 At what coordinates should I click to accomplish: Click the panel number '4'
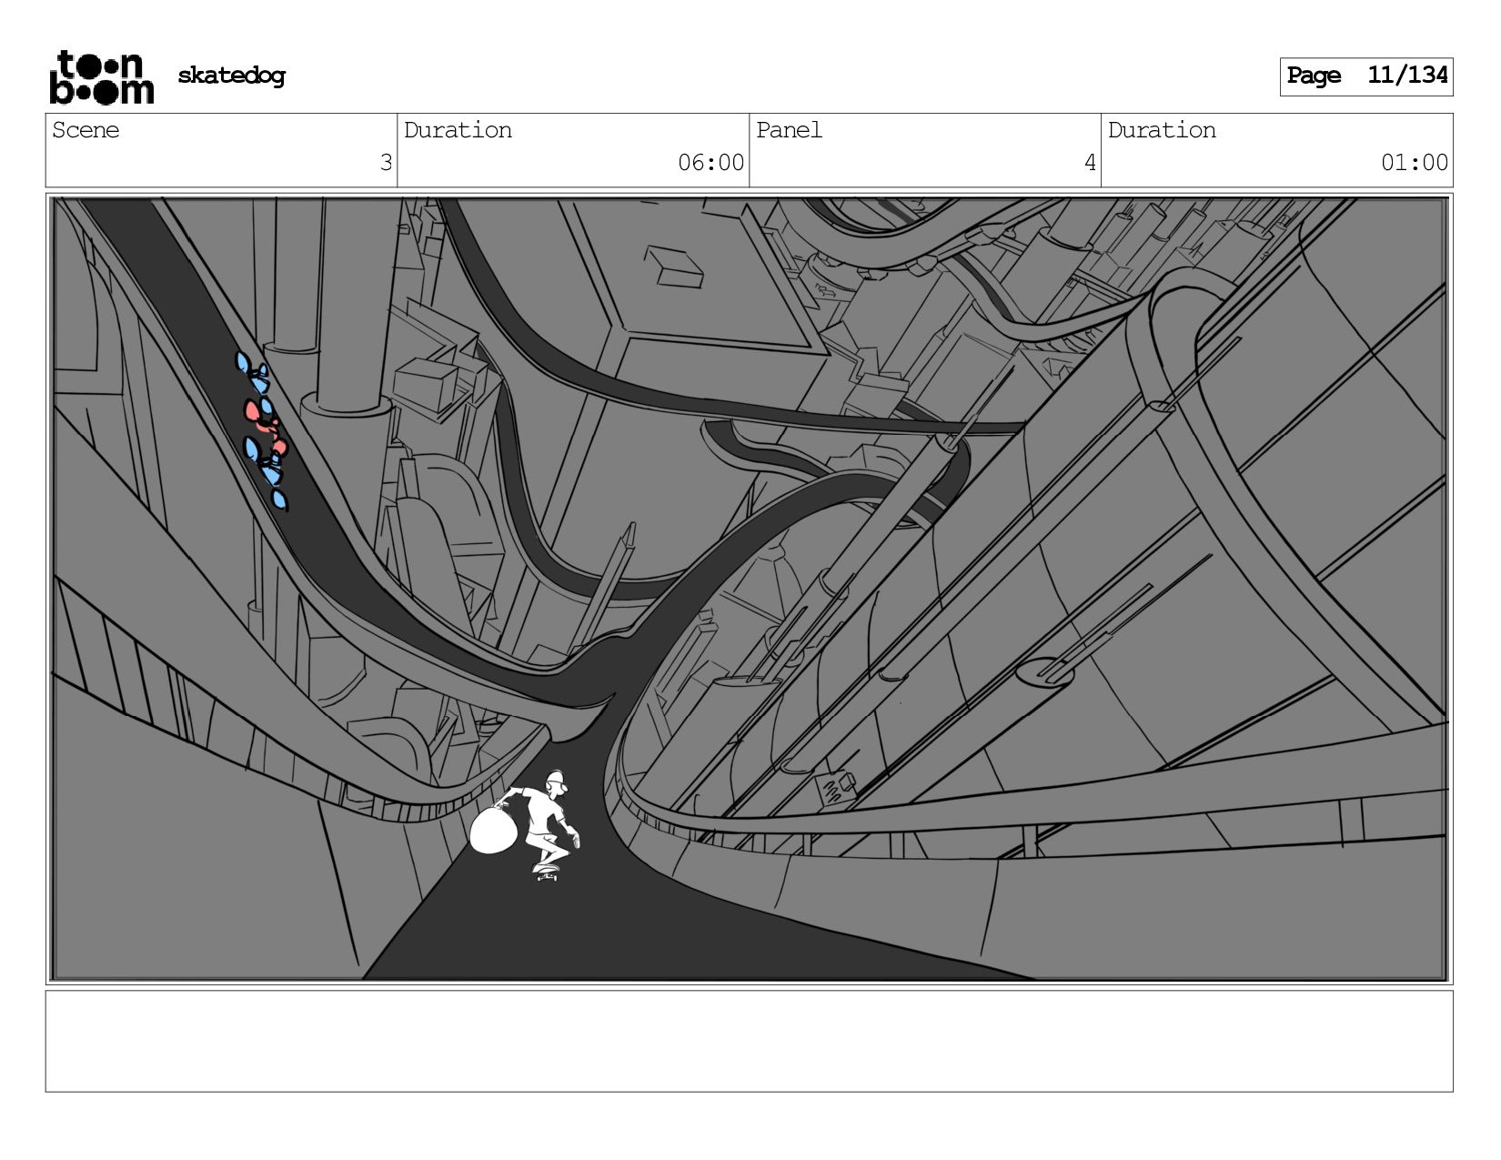tap(1090, 163)
